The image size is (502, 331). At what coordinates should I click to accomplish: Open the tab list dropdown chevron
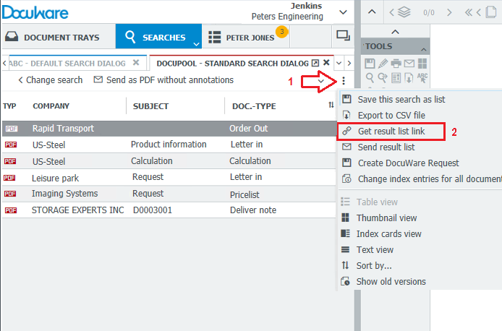tap(339, 63)
